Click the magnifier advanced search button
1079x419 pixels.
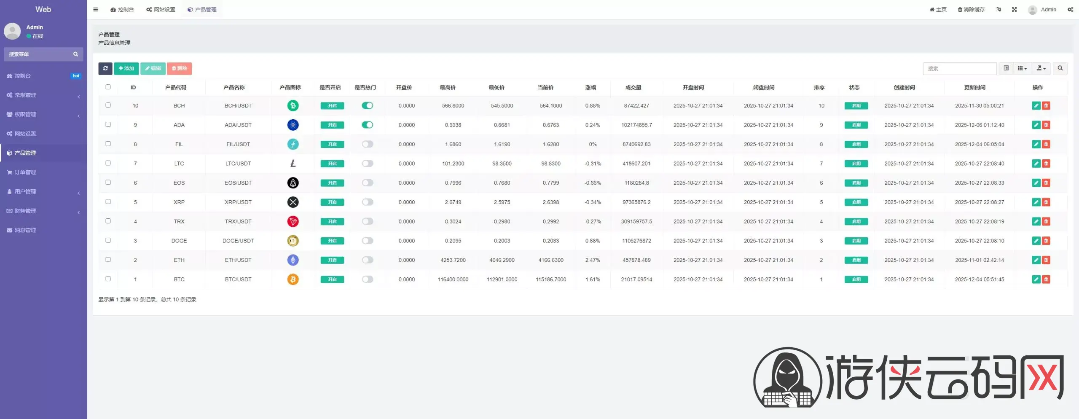tap(1060, 68)
